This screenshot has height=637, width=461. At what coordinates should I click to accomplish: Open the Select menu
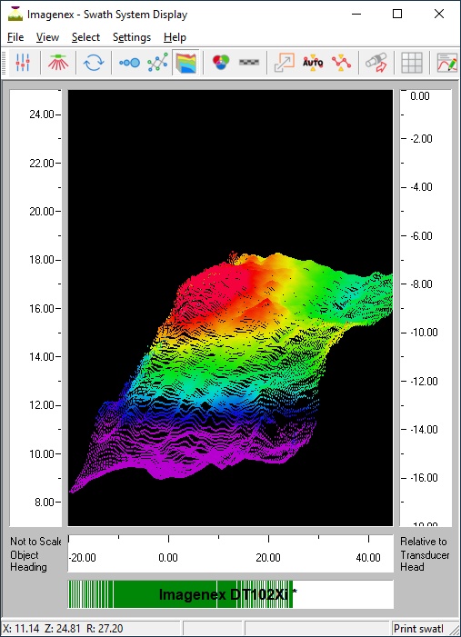[x=85, y=37]
